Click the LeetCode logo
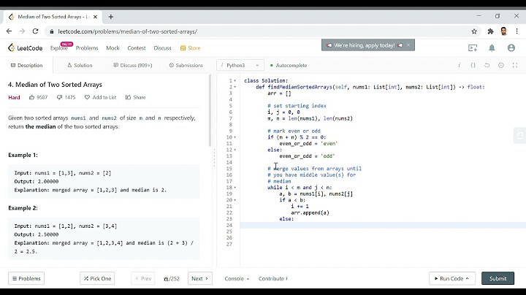The image size is (526, 295). pos(25,48)
